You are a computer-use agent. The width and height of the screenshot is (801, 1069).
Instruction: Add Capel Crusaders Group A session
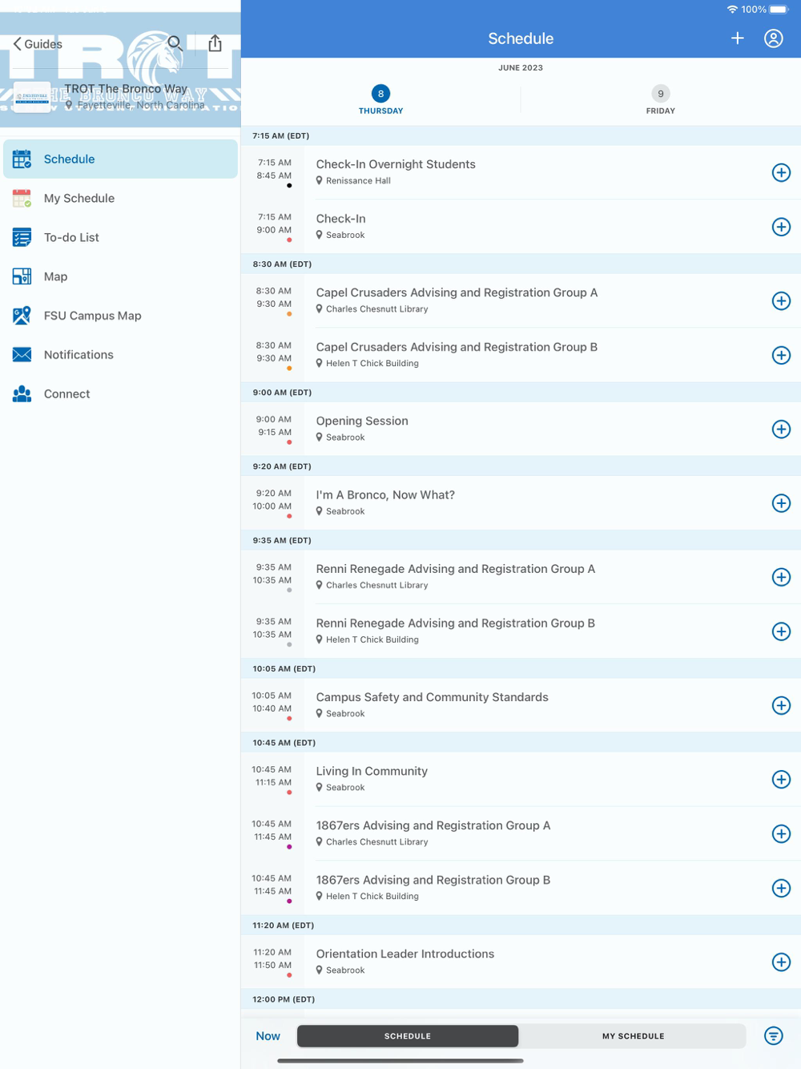click(781, 301)
